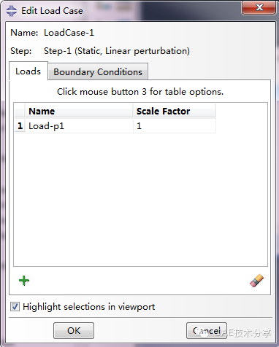The image size is (279, 347).
Task: Click the LoadCase-1 name text
Action: (69, 33)
